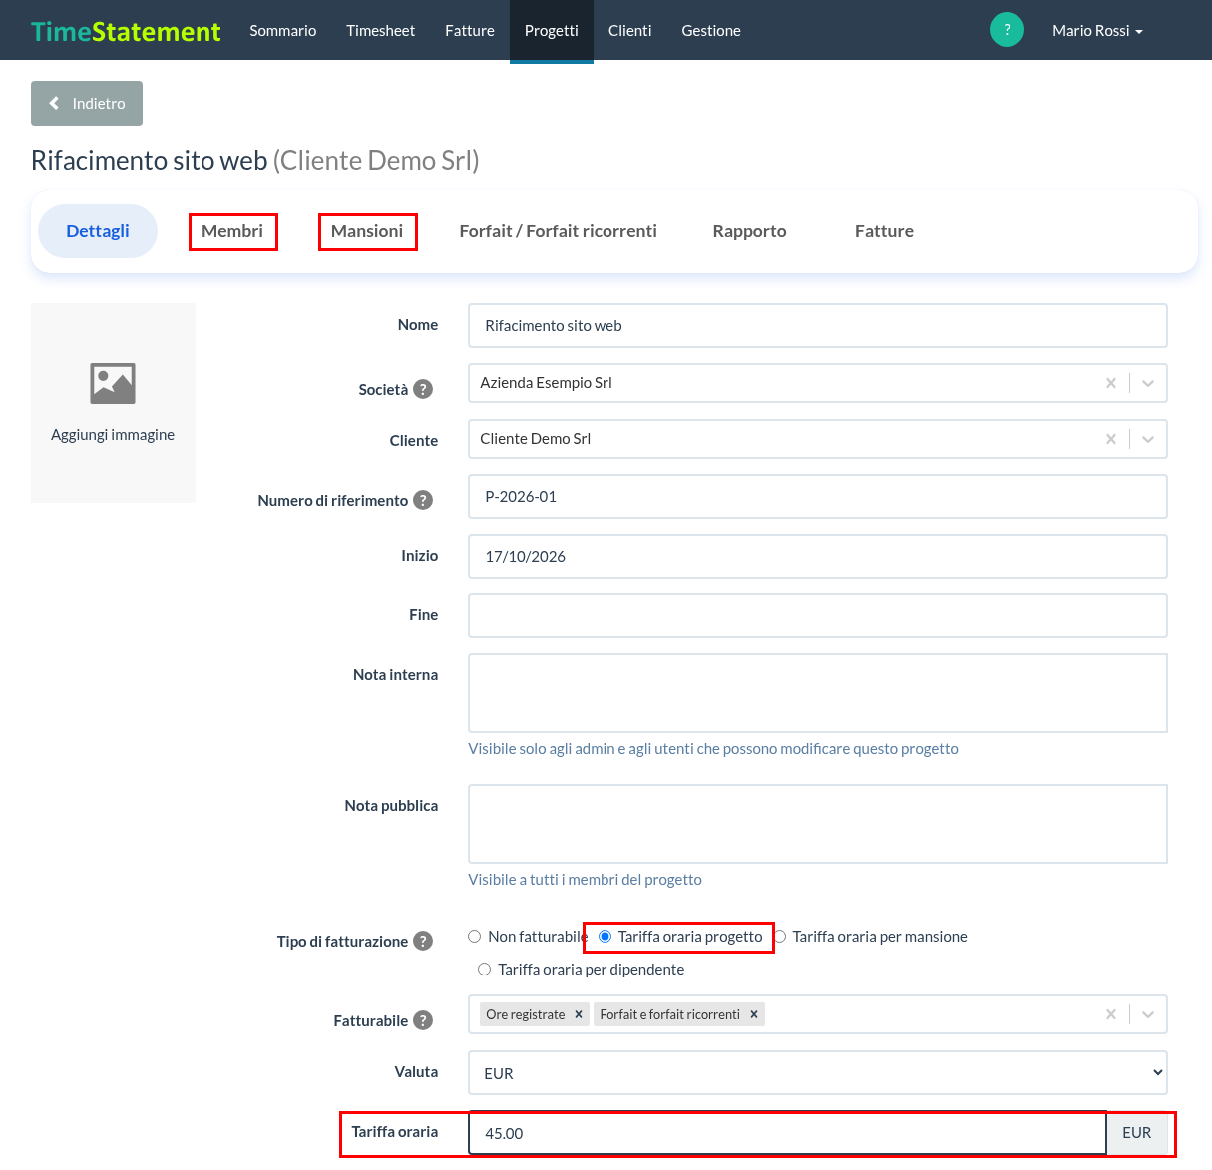Screen dimensions: 1212x1170
Task: Click the Numero di riferimento field
Action: point(818,496)
